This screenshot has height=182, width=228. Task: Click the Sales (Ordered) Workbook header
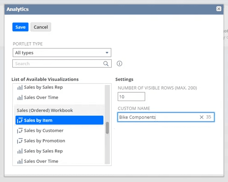point(45,110)
